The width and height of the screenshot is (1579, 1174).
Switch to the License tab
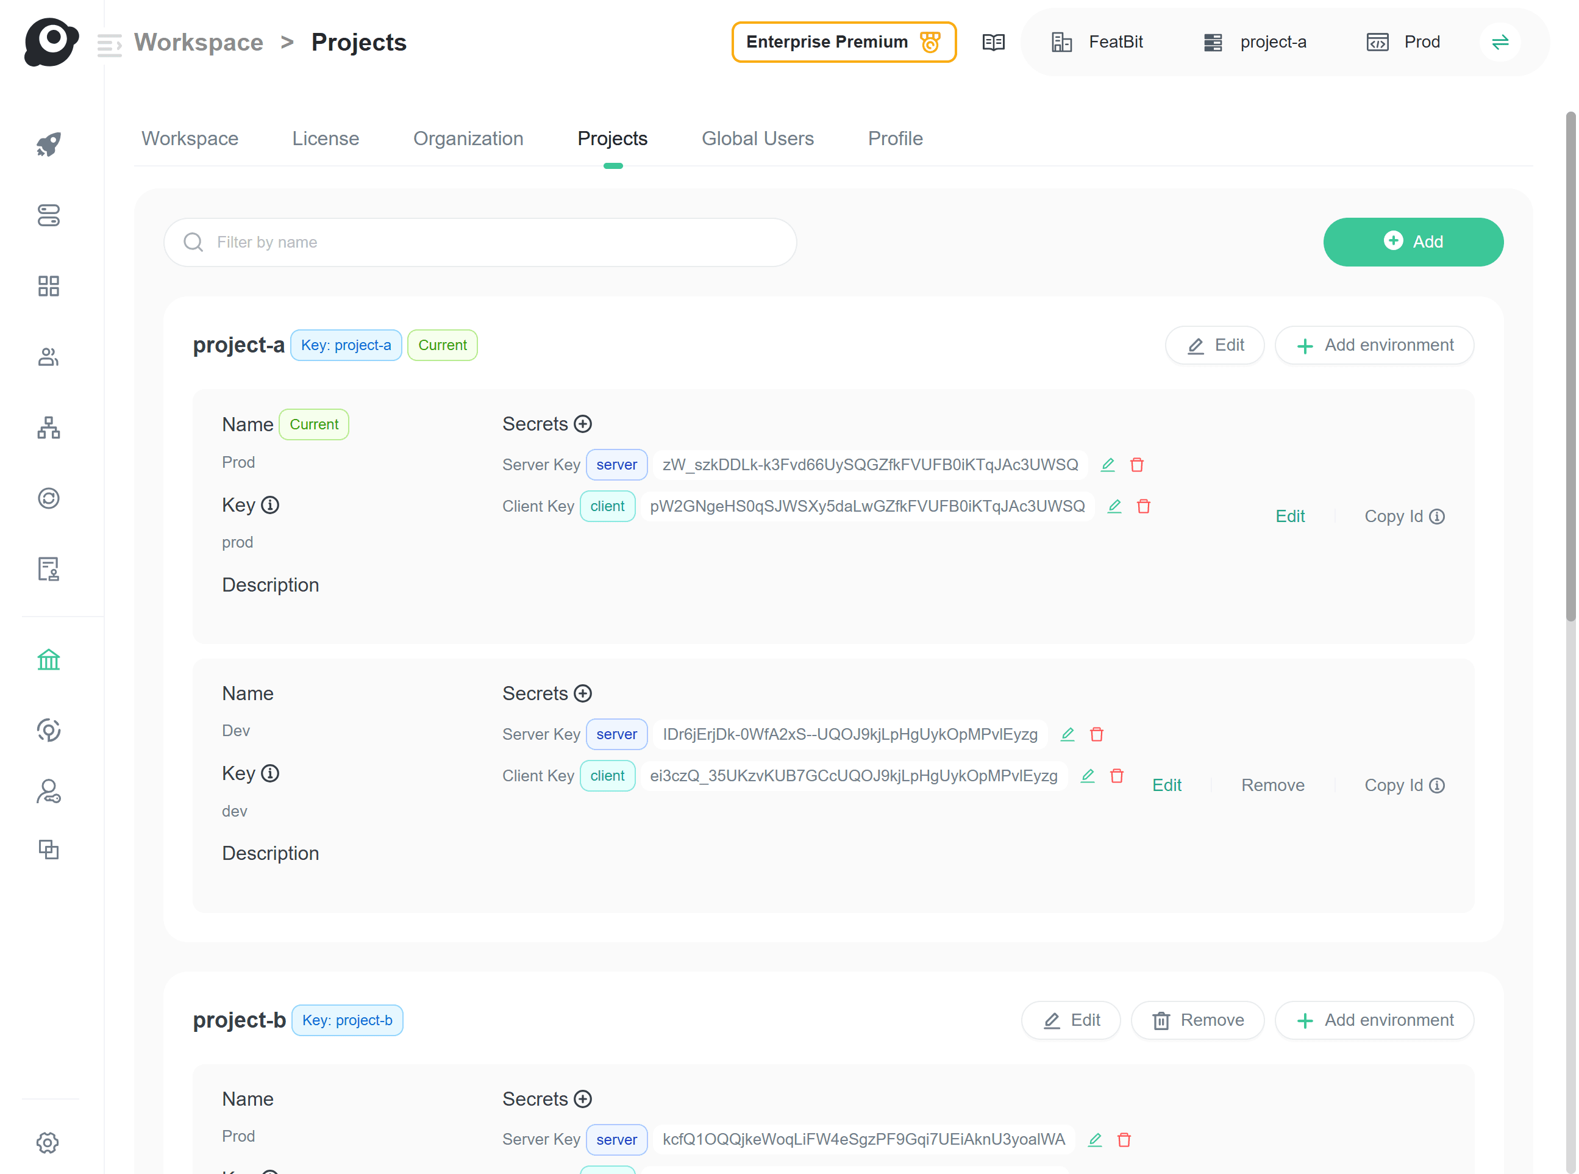[326, 138]
